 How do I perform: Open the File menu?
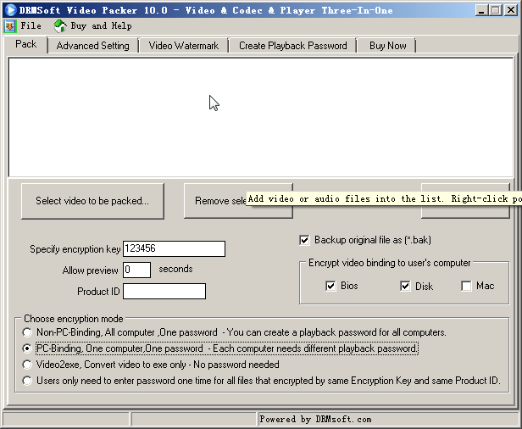pyautogui.click(x=31, y=25)
